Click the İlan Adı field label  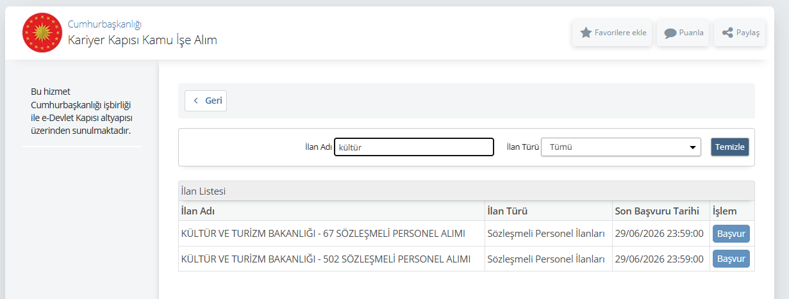tap(318, 147)
